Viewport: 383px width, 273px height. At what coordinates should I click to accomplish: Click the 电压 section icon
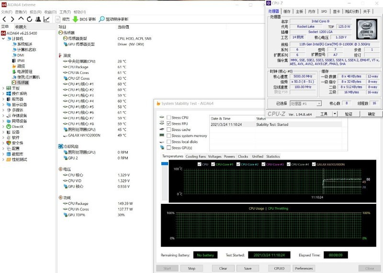click(x=61, y=169)
